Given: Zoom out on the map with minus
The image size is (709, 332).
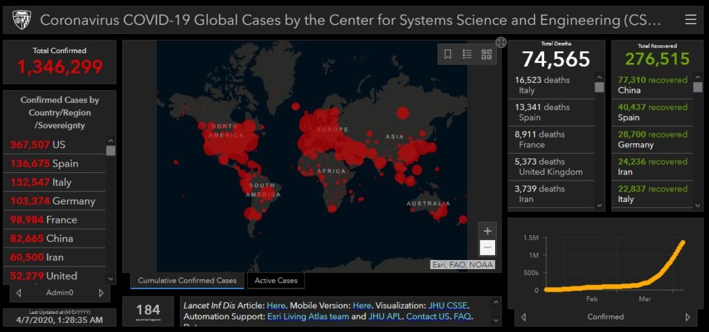Looking at the screenshot, I should click(x=487, y=248).
